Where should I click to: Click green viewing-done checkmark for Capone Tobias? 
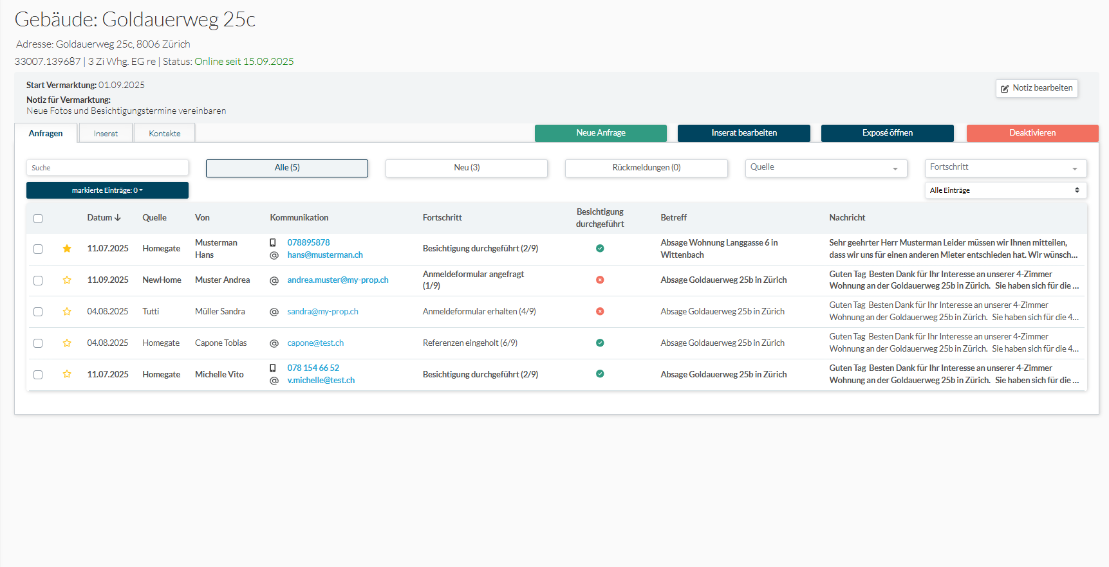tap(600, 343)
